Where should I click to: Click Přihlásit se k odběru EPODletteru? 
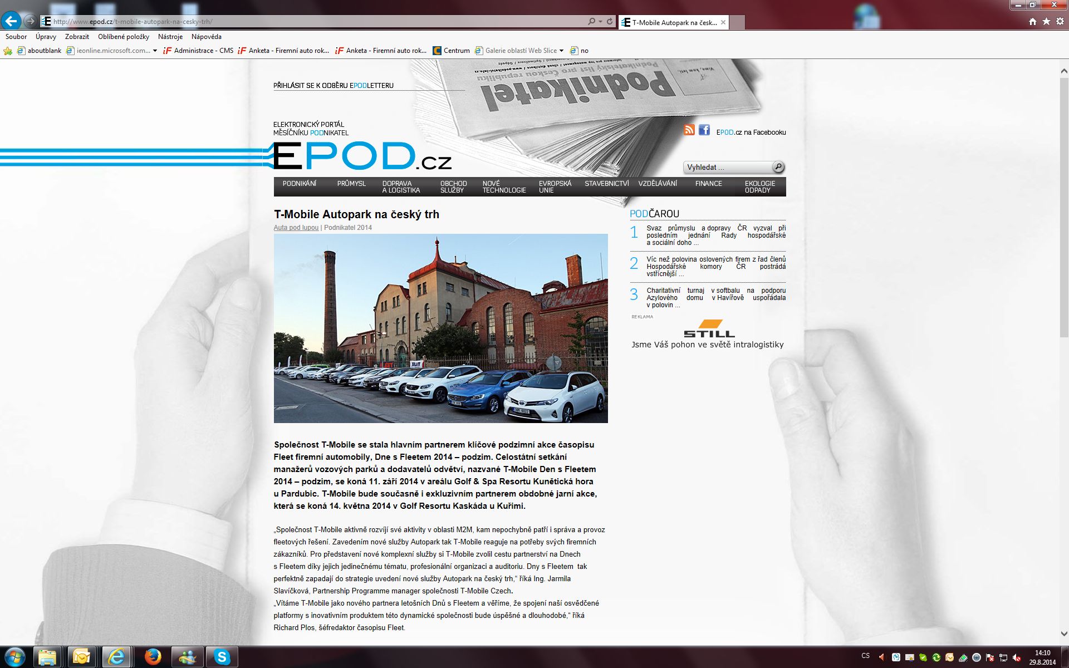(334, 86)
